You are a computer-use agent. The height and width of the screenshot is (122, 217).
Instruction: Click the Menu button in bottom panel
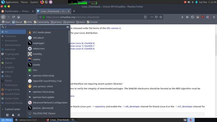click(x=6, y=120)
